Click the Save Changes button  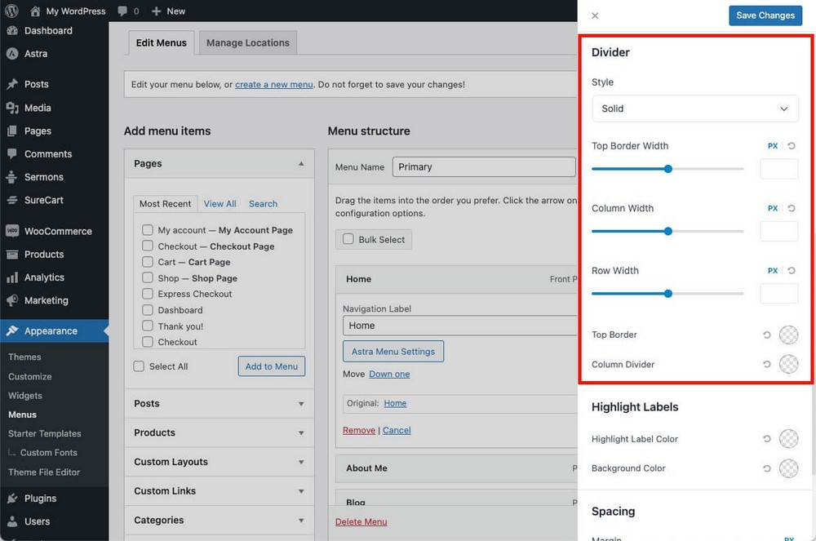tap(765, 16)
